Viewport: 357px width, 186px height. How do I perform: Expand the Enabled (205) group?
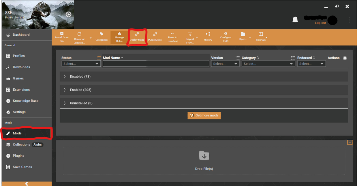point(204,90)
